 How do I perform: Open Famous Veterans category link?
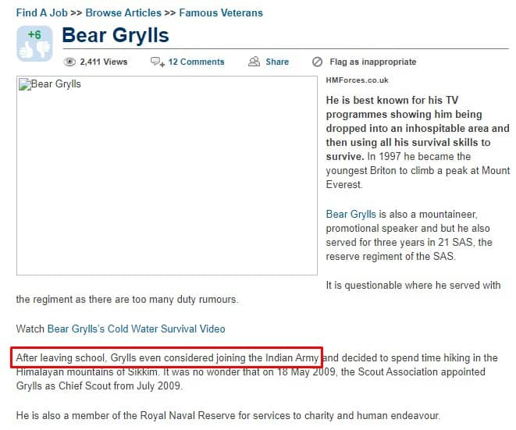tap(221, 12)
